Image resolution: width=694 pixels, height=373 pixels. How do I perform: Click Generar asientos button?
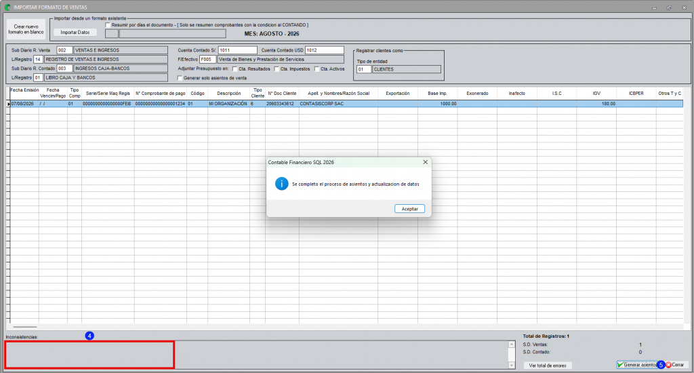click(x=638, y=365)
